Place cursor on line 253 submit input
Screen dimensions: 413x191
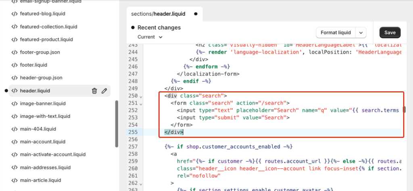click(x=233, y=118)
